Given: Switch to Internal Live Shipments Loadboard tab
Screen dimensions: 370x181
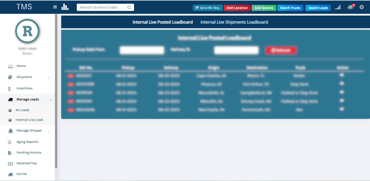Looking at the screenshot, I should point(234,22).
